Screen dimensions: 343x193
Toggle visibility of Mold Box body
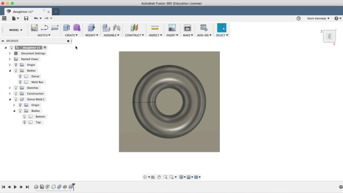(x=20, y=82)
